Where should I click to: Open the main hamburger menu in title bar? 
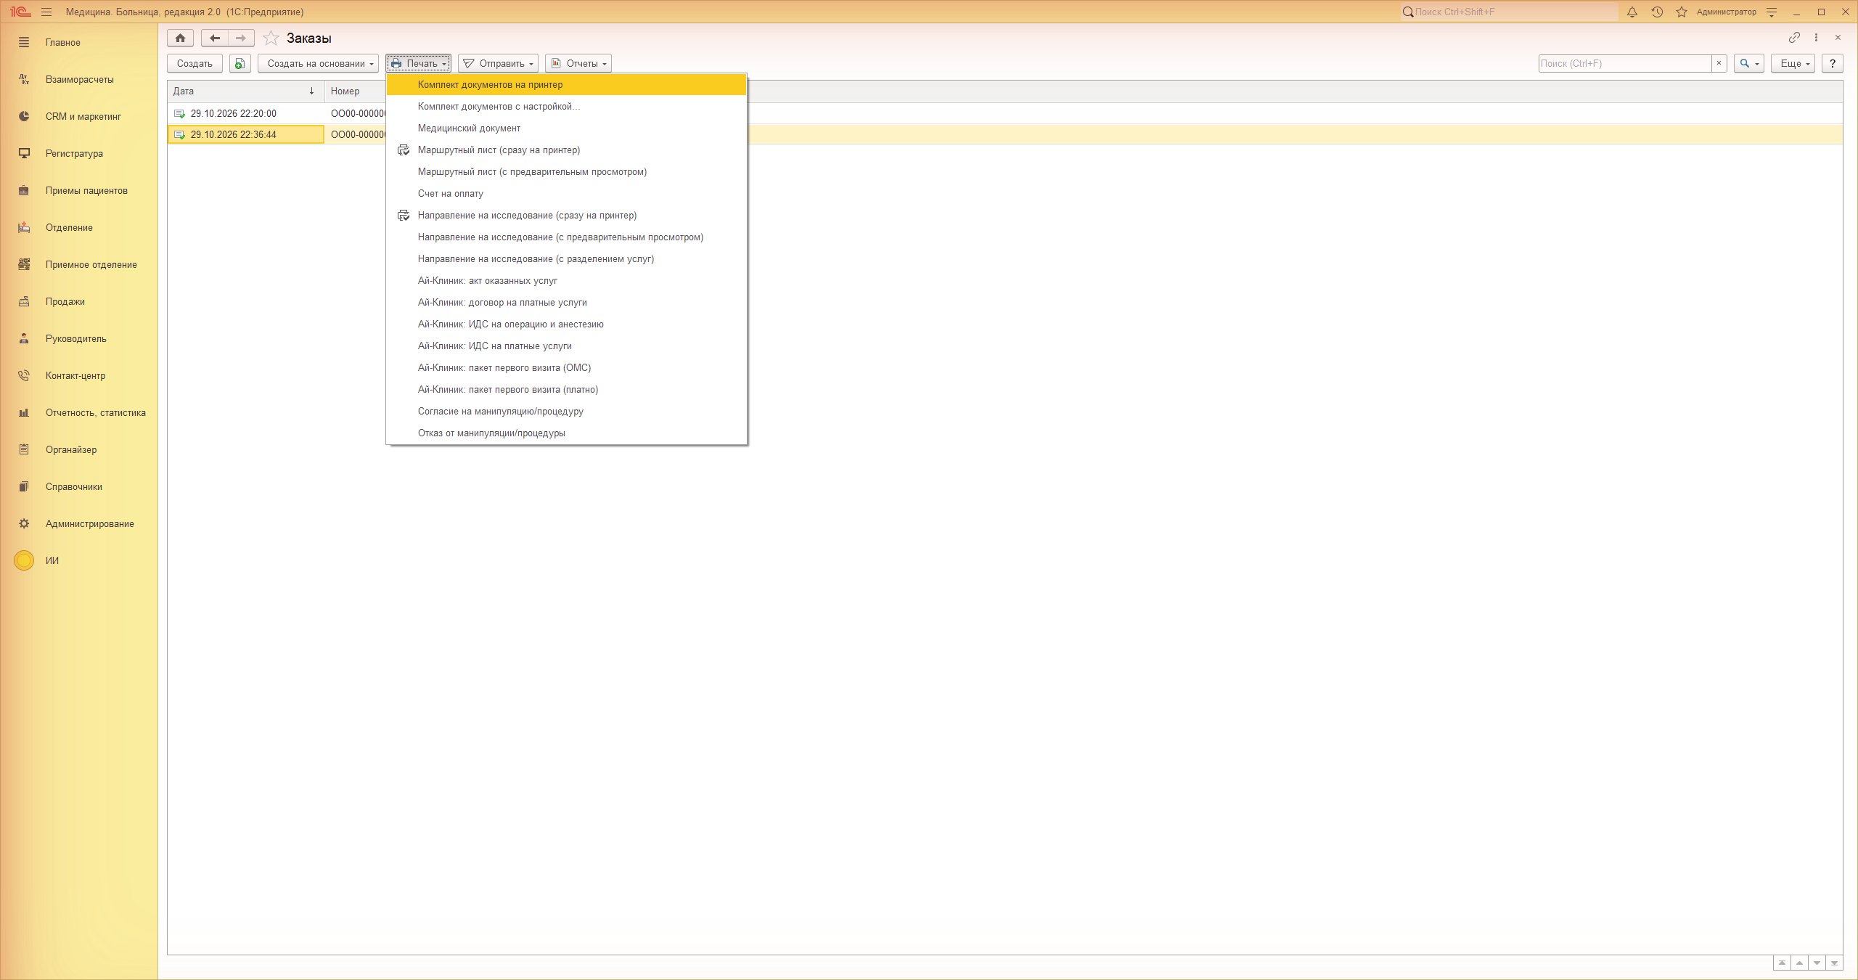coord(46,12)
